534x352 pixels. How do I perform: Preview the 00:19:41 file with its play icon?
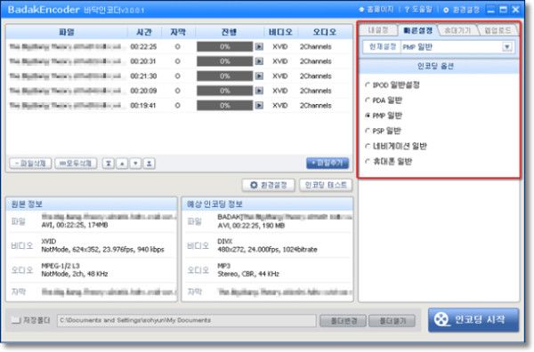click(259, 106)
